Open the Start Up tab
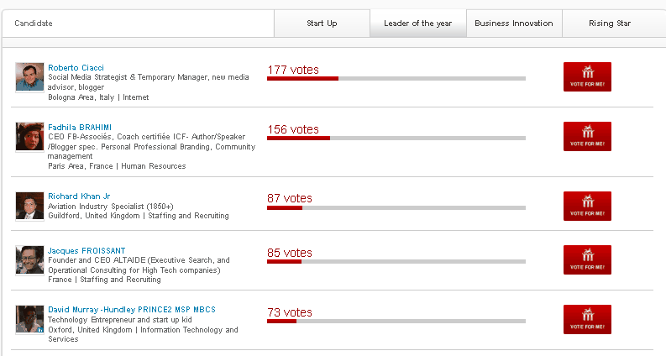Image resolution: width=666 pixels, height=356 pixels. 322,24
